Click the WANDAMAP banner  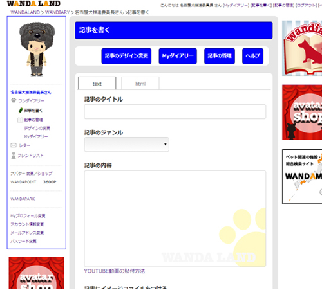[x=302, y=176]
